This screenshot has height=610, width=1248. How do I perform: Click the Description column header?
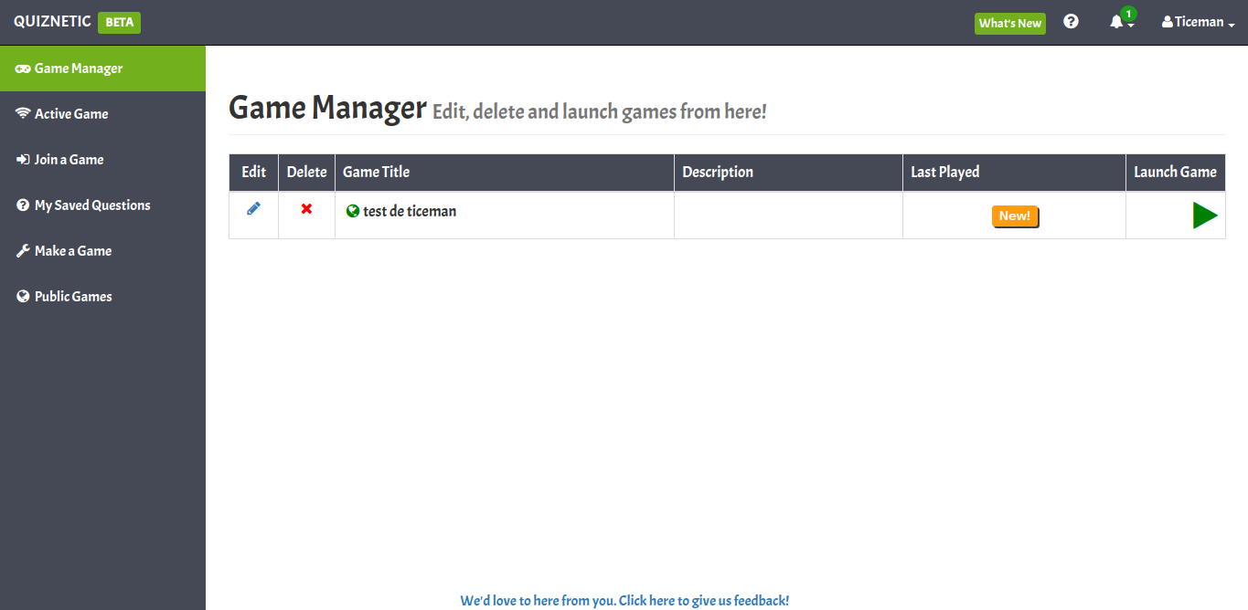pos(789,173)
